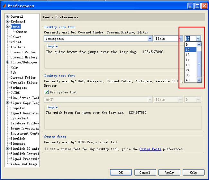
Task: Open GUIDE preferences
Action: (x=15, y=93)
